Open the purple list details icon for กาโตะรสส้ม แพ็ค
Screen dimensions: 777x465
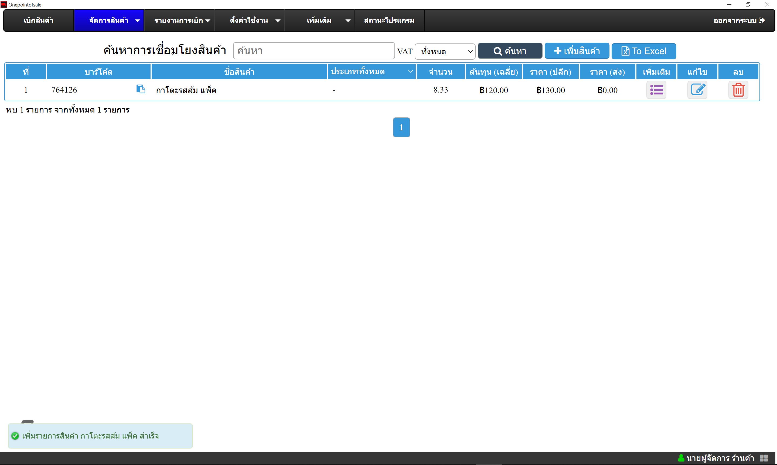[x=656, y=90]
